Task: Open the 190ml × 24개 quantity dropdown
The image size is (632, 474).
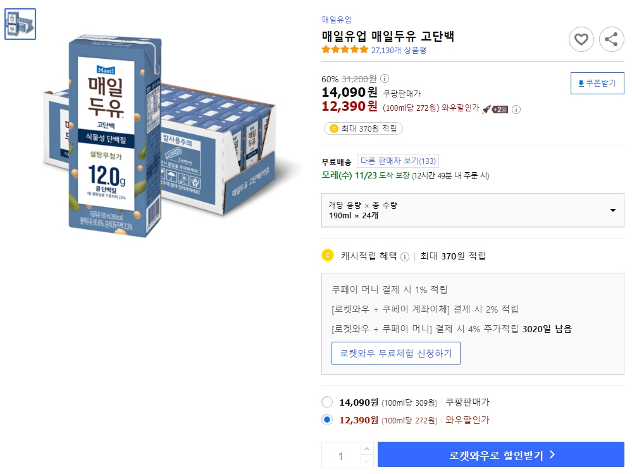Action: (471, 211)
